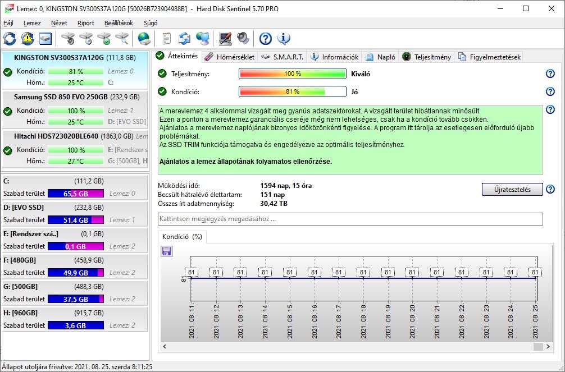
Task: Click the Újratesztelés button
Action: coord(512,190)
